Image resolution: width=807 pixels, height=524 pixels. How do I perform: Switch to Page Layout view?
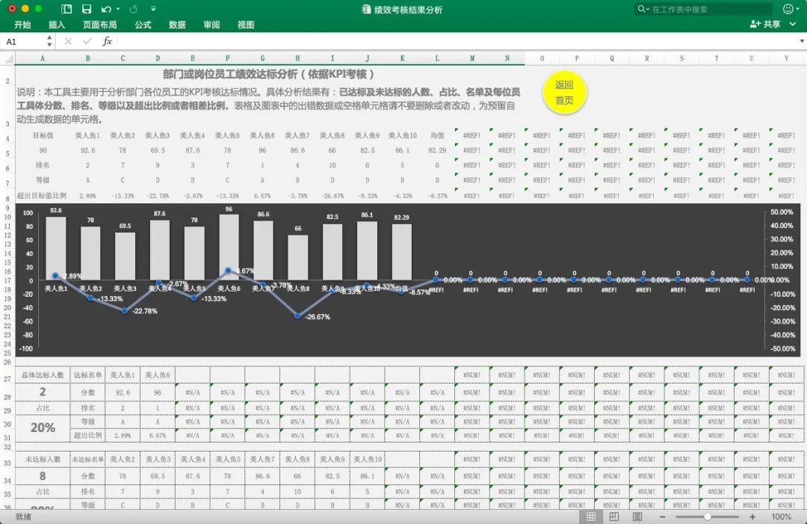614,517
